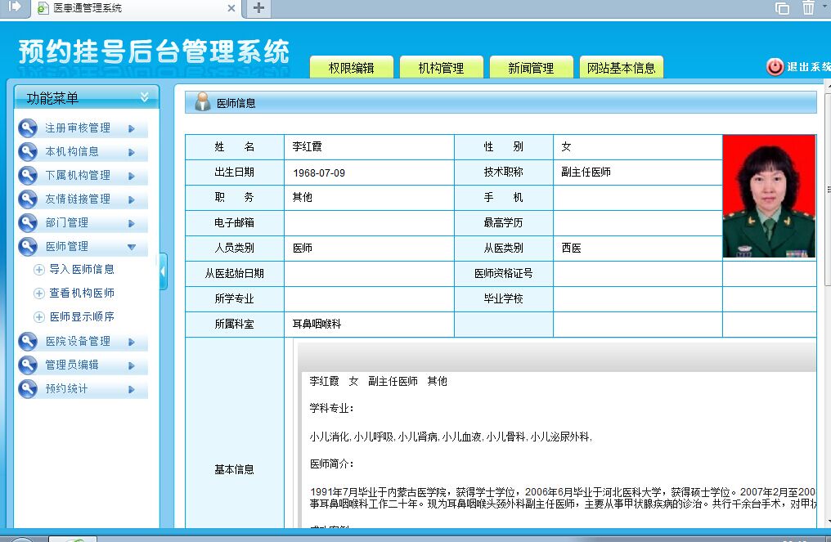
Task: Expand 部门管理 arrow
Action: (x=132, y=223)
